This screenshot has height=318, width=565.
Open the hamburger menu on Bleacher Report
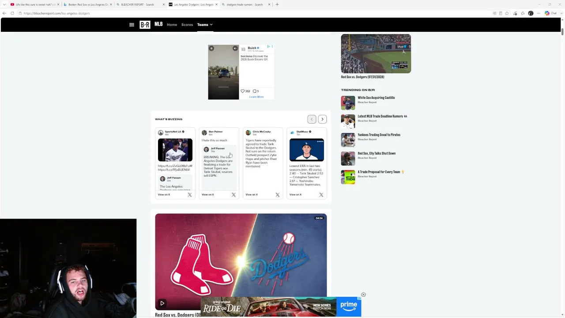[x=132, y=25]
